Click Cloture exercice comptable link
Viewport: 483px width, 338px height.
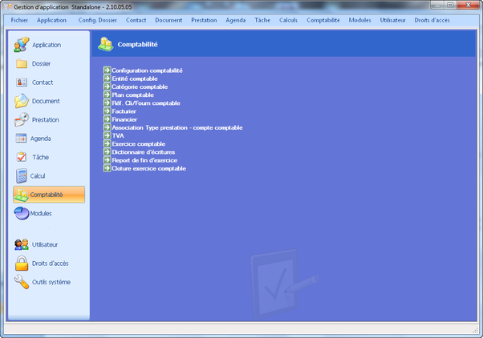click(148, 169)
